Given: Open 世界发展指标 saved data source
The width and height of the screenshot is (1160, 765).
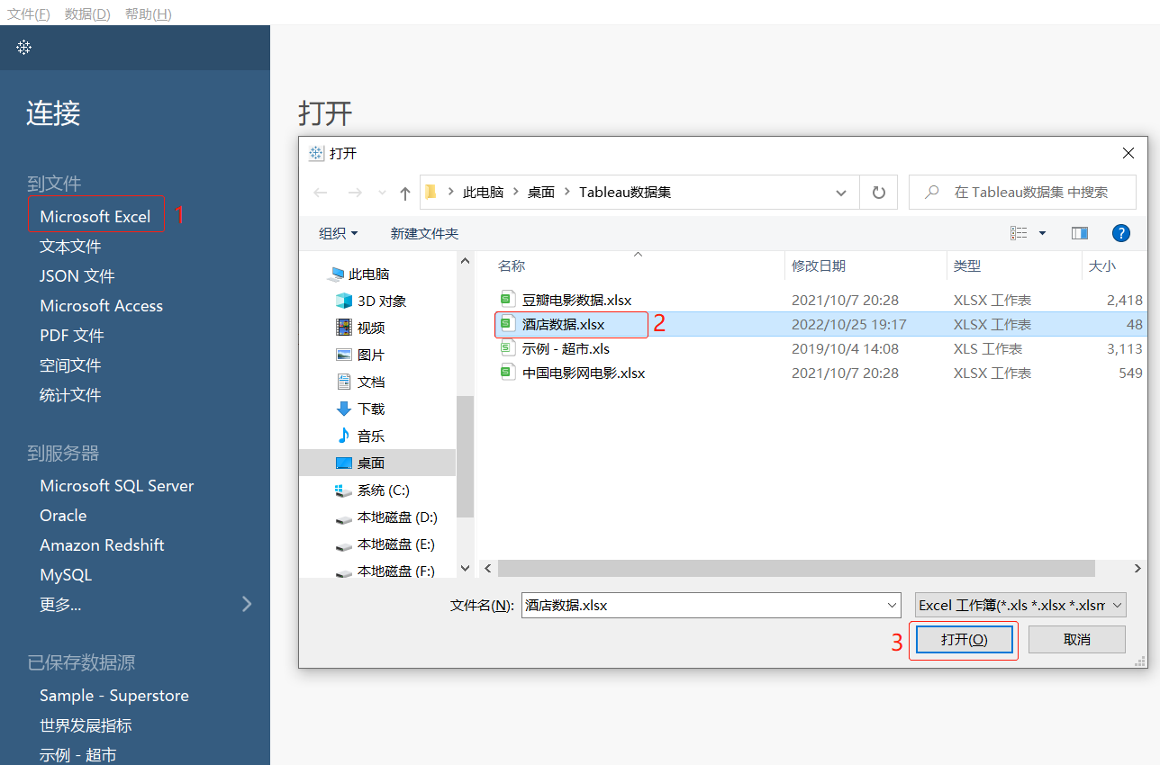Looking at the screenshot, I should click(x=86, y=724).
